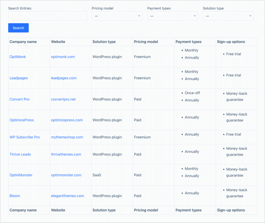Screen dimensions: 265x223
Task: Click Paid cell in Convert Pro row
Action: (x=138, y=99)
